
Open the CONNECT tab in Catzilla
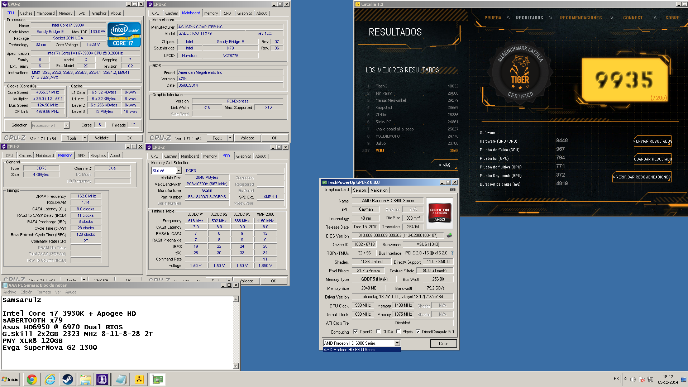click(633, 18)
